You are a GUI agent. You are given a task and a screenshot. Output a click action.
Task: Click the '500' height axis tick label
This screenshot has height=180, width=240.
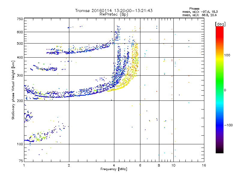click(x=20, y=43)
